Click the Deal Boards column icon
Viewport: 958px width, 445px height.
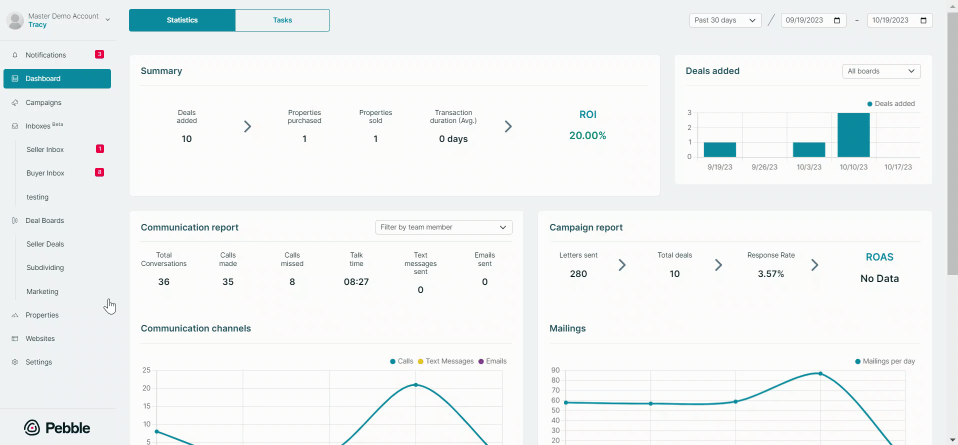[x=15, y=220]
